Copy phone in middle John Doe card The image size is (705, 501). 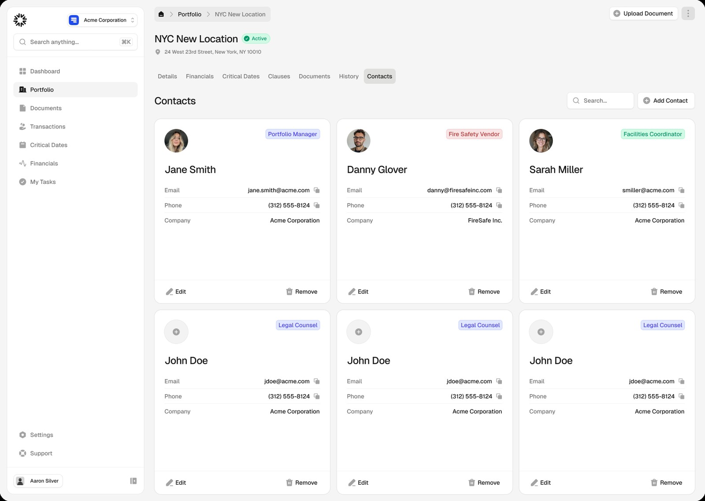[499, 396]
